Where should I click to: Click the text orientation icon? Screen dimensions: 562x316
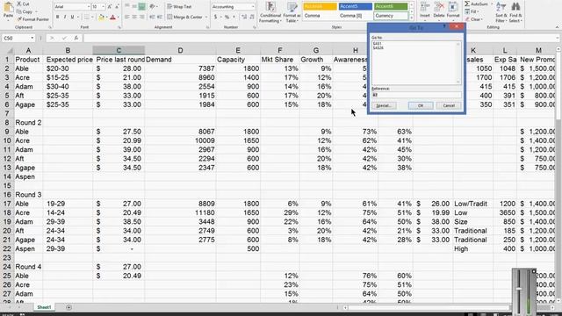click(x=152, y=6)
